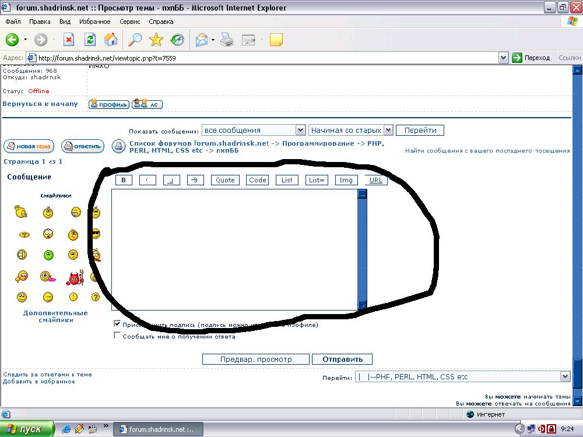Insert a Code tag button
Screen dimensions: 583x437
tap(257, 180)
